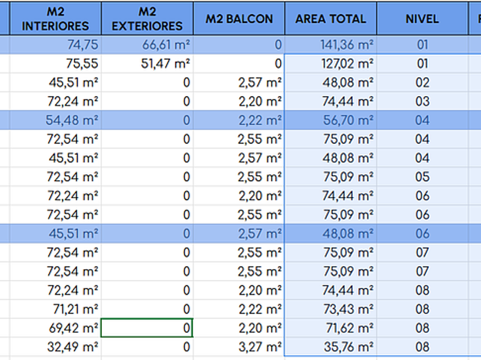Select the M2 EXTERIORES column header
Screen dimensions: 481x360
(147, 19)
